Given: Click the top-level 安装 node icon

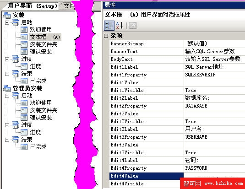Looking at the screenshot, I should (x=7, y=15).
